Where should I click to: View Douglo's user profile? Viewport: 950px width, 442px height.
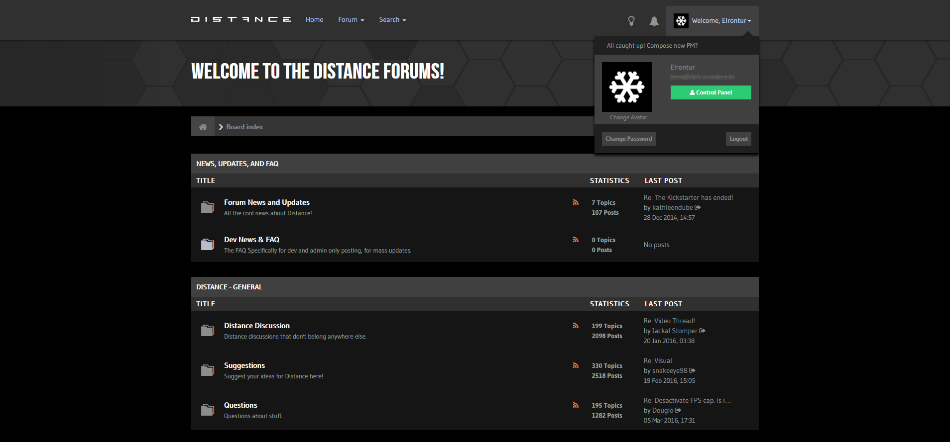663,410
